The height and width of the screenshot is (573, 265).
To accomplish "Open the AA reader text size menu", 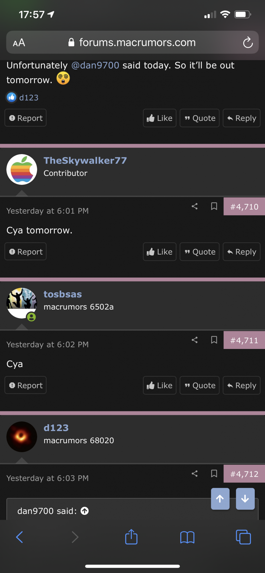I will point(19,43).
